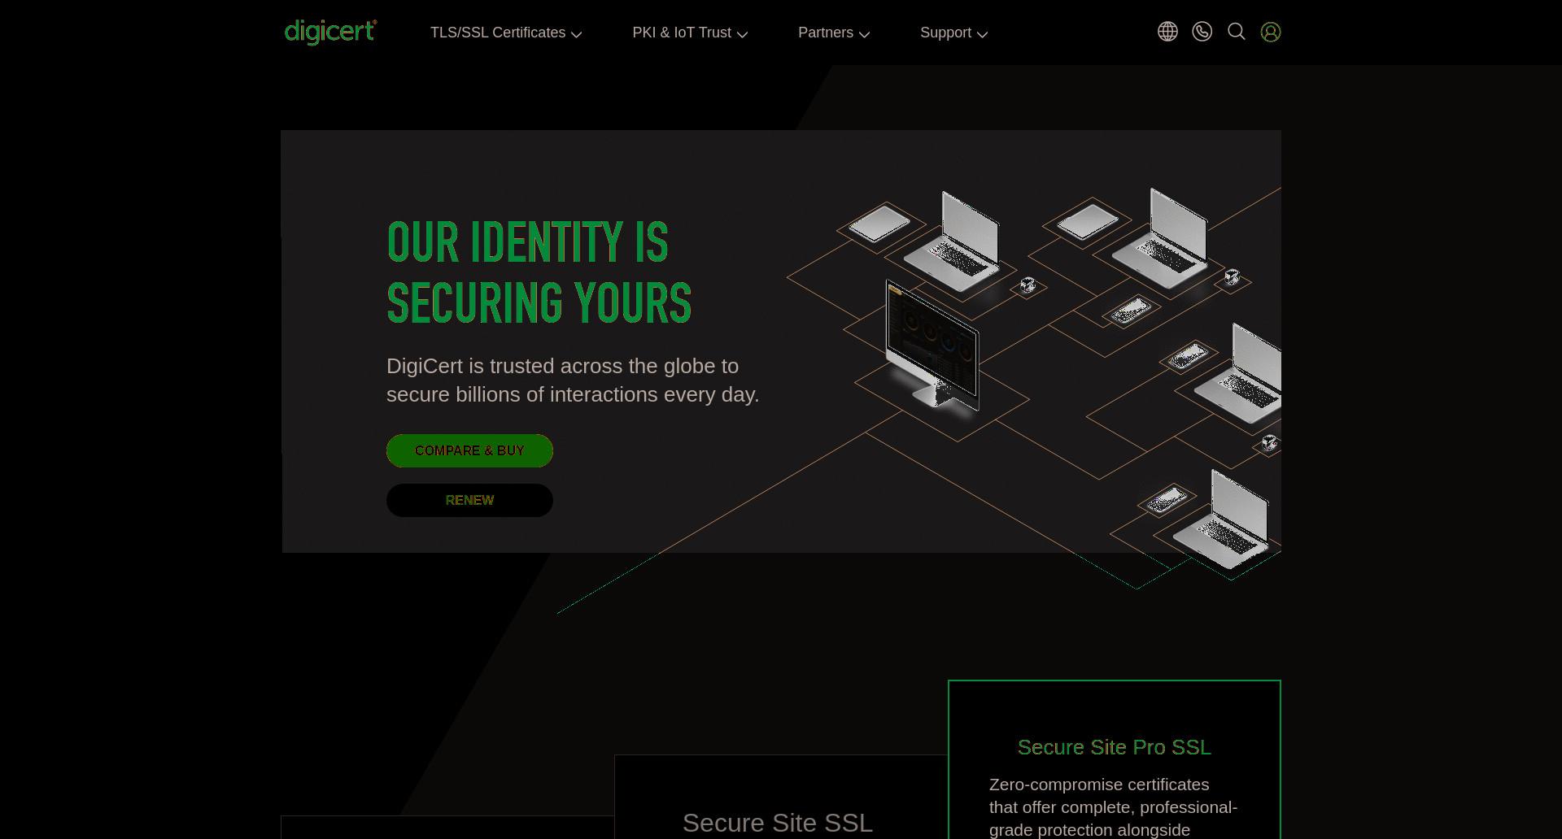The height and width of the screenshot is (839, 1562).
Task: Open the Secure Site SSL card title
Action: click(x=777, y=823)
